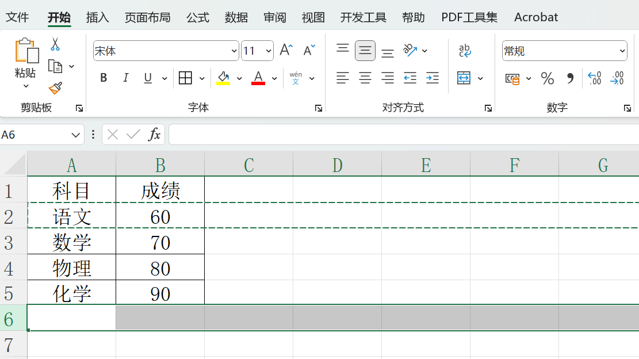Expand underline style options arrow
Screen dimensions: 639x359
[164, 78]
